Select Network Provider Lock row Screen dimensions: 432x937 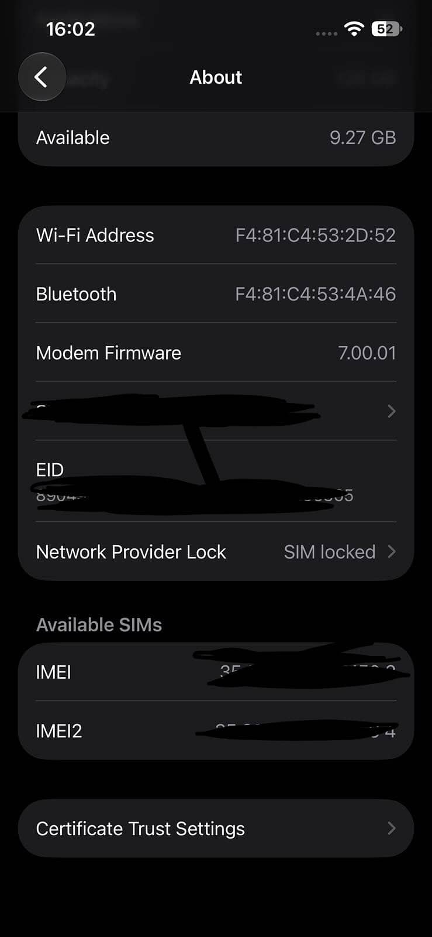coord(216,552)
